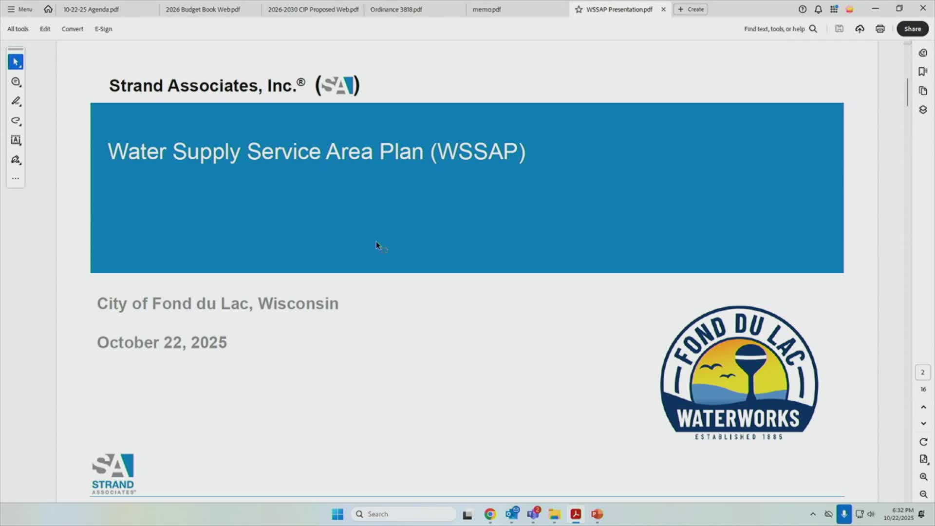Click the print icon

point(880,29)
